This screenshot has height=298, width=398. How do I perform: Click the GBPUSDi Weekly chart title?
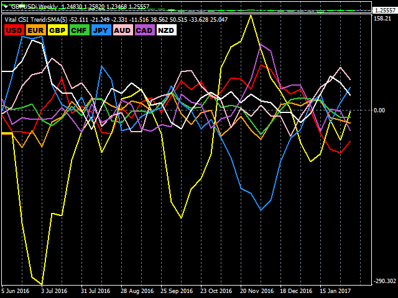pyautogui.click(x=34, y=7)
